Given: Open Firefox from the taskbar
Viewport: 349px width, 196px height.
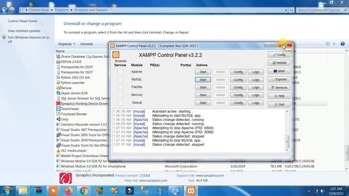Looking at the screenshot, I should point(69,191).
